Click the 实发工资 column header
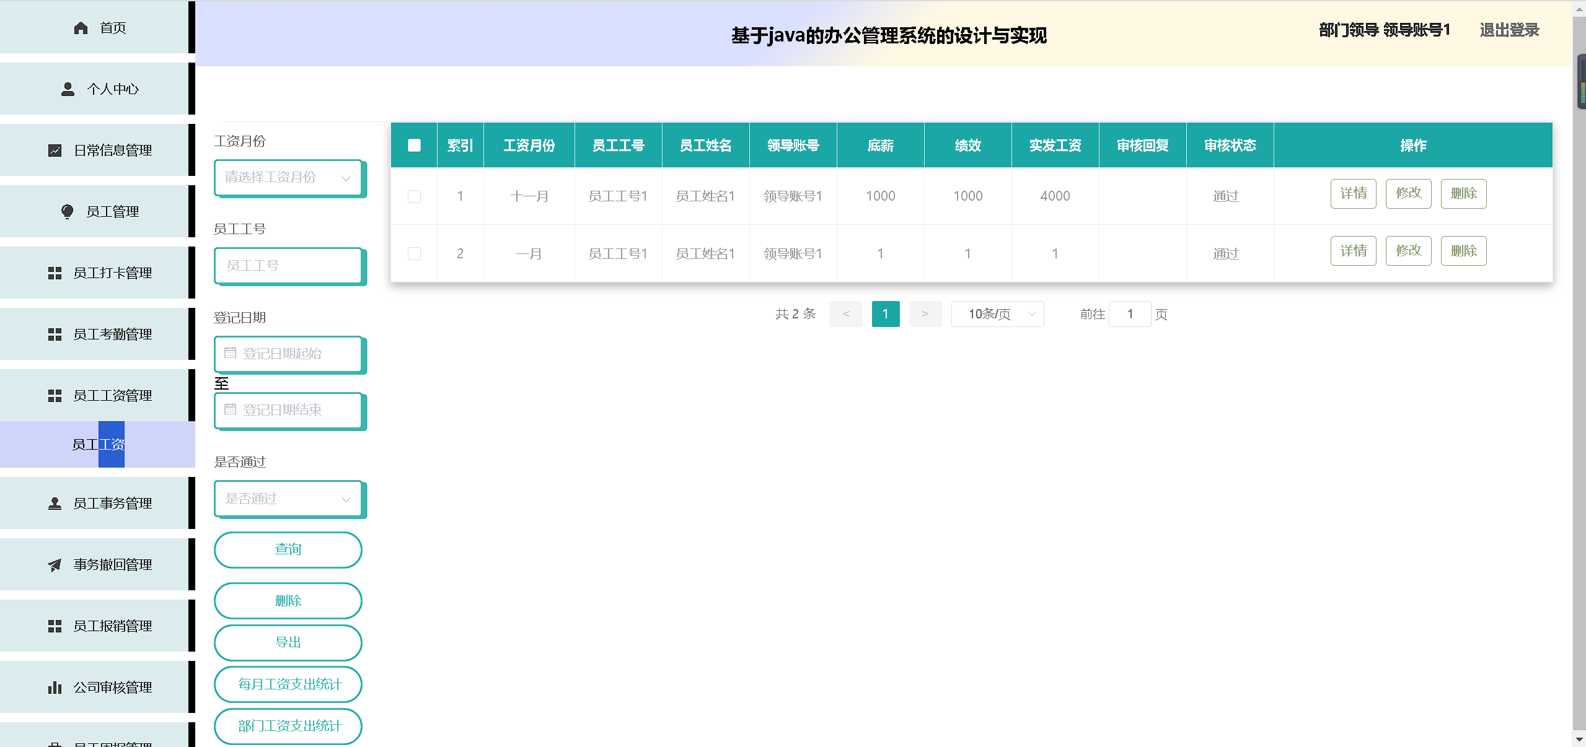 pos(1055,146)
